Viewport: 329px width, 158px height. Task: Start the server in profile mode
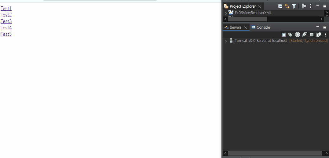305,35
